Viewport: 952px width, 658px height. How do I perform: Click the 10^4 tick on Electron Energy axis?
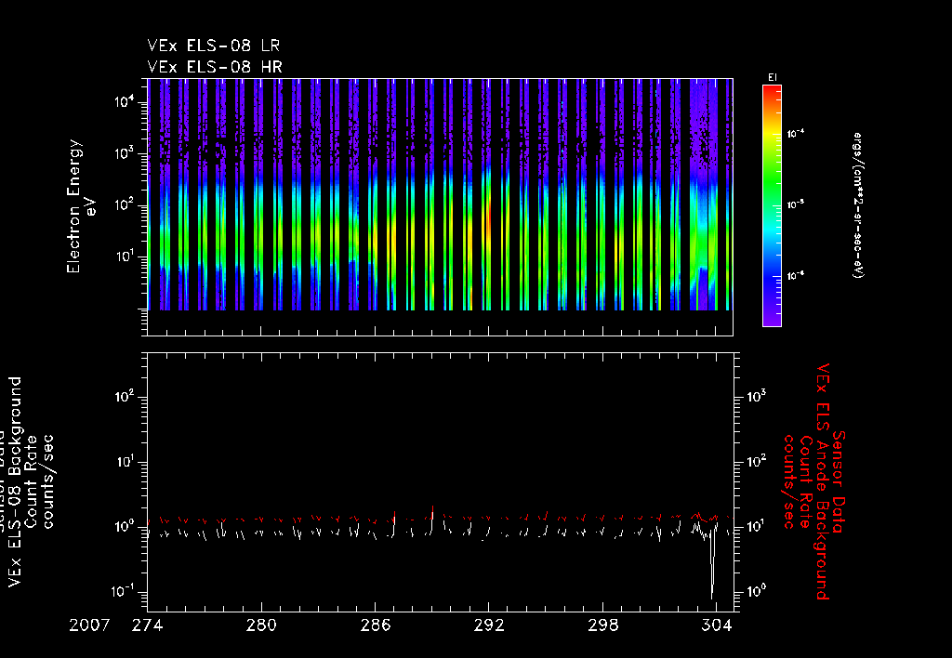126,101
